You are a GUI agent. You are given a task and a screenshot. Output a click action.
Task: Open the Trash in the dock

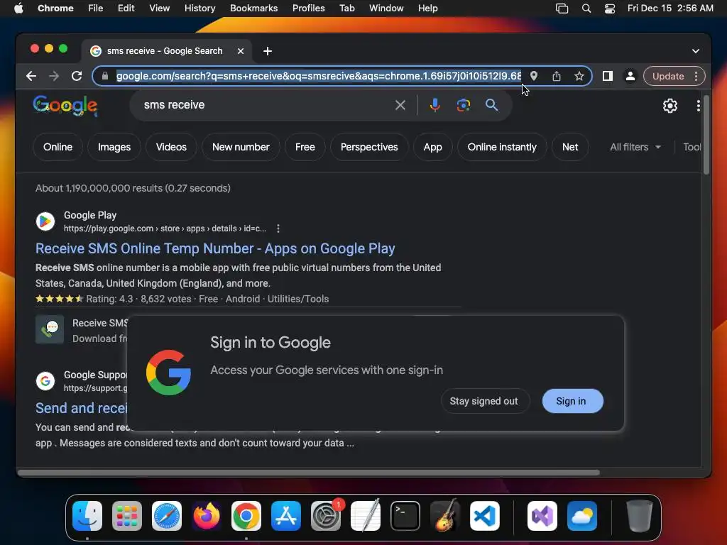tap(640, 516)
